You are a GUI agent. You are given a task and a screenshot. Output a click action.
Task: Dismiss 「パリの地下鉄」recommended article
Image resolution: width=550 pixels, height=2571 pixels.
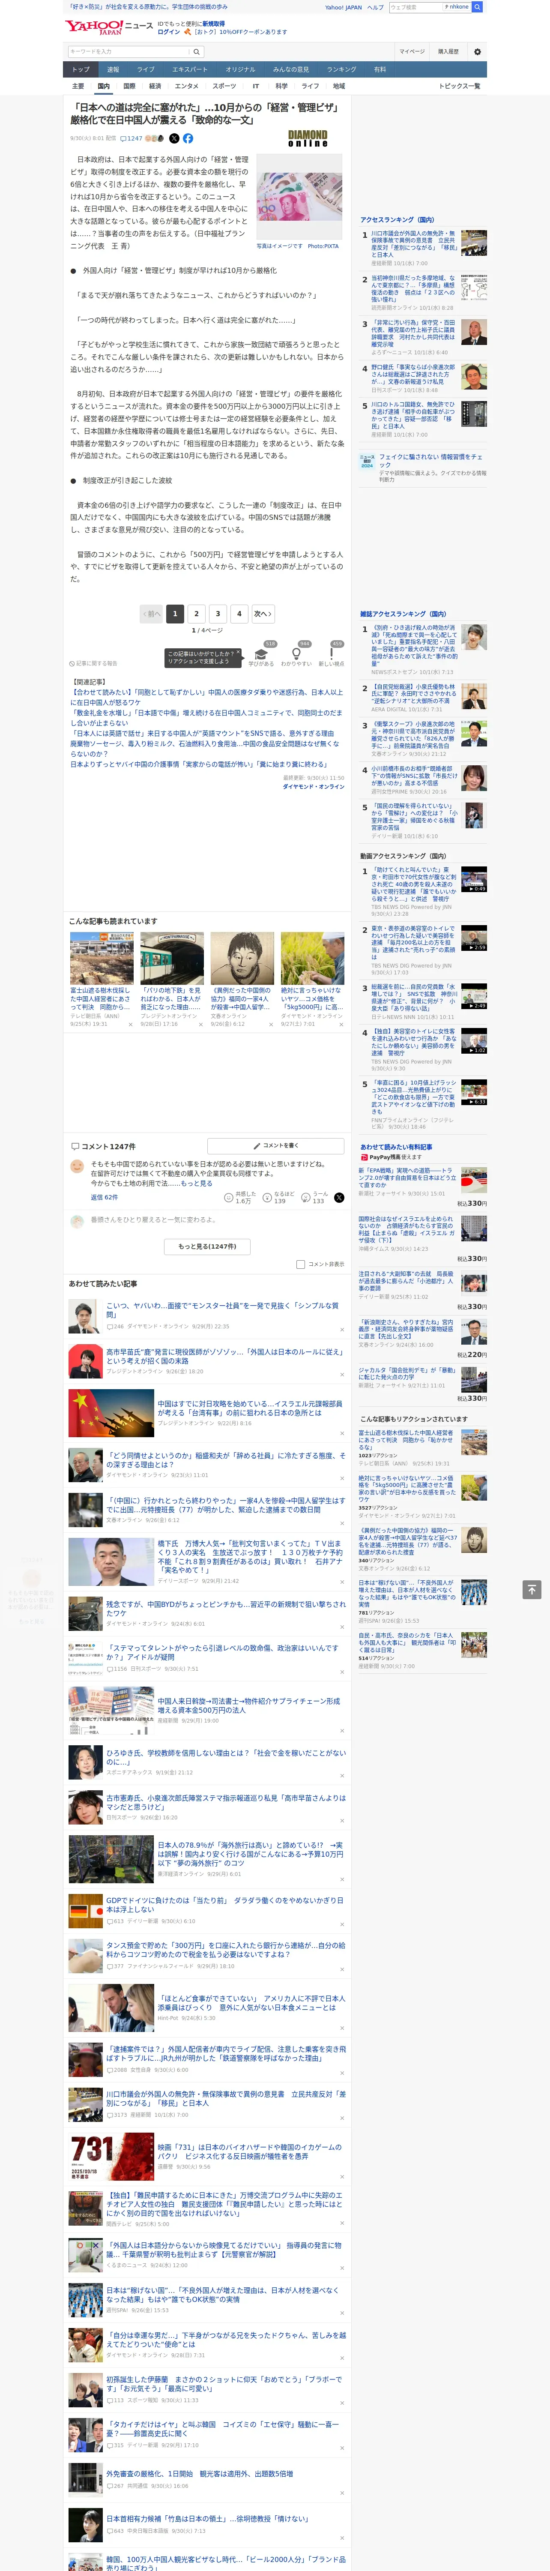click(x=200, y=1025)
